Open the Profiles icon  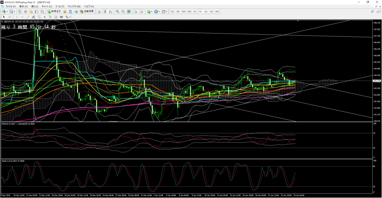click(x=11, y=12)
